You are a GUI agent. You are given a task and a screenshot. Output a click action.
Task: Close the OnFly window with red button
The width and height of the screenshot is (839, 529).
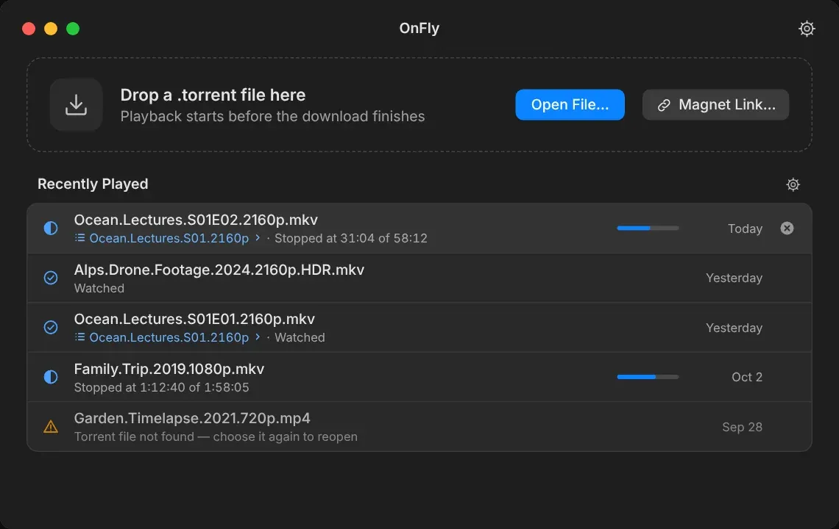[29, 29]
